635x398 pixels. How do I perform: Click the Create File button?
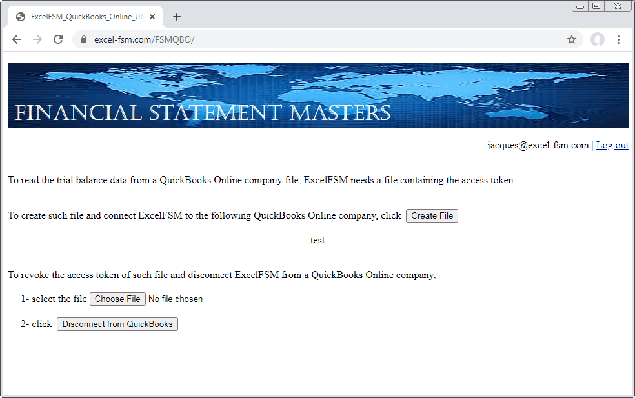pos(432,216)
